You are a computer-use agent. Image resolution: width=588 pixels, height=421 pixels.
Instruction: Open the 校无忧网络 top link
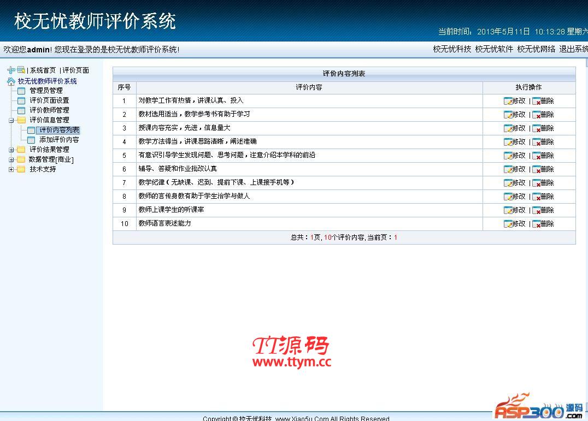point(536,49)
